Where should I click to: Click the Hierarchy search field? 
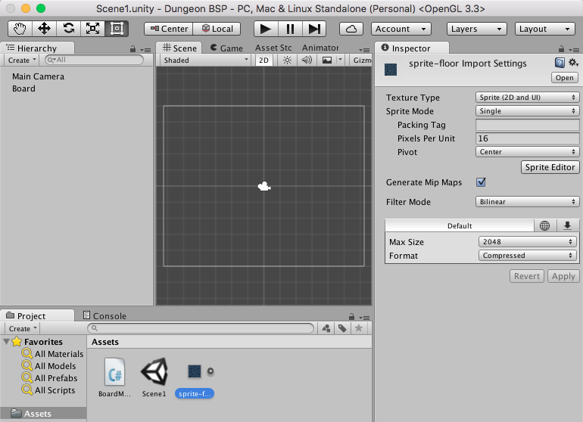coord(94,60)
